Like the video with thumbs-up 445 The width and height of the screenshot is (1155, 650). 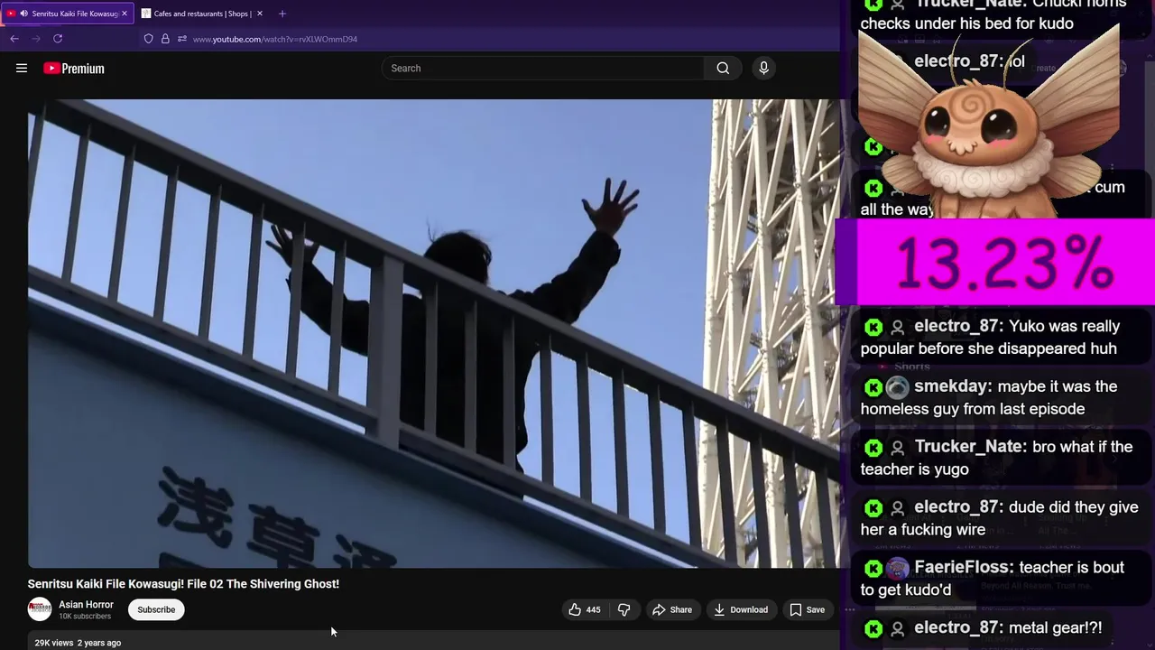pyautogui.click(x=584, y=609)
